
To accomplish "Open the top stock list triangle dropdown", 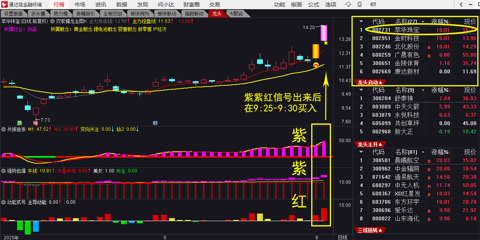I will point(361,21).
